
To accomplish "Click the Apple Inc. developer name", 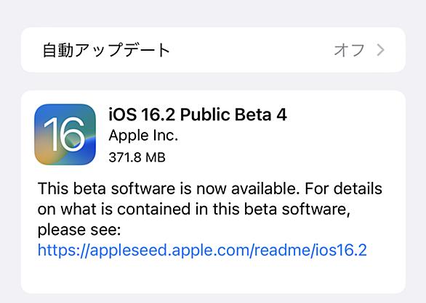I will click(143, 136).
